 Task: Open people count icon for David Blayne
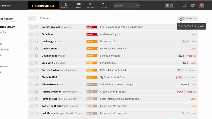181,56
